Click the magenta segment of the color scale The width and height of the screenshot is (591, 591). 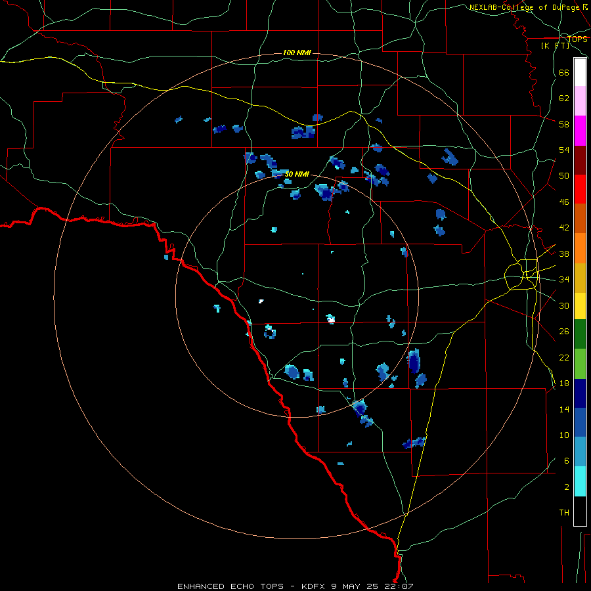(580, 131)
